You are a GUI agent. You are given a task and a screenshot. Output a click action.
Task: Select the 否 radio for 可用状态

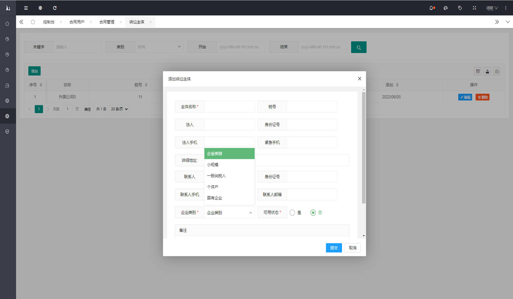pos(313,212)
